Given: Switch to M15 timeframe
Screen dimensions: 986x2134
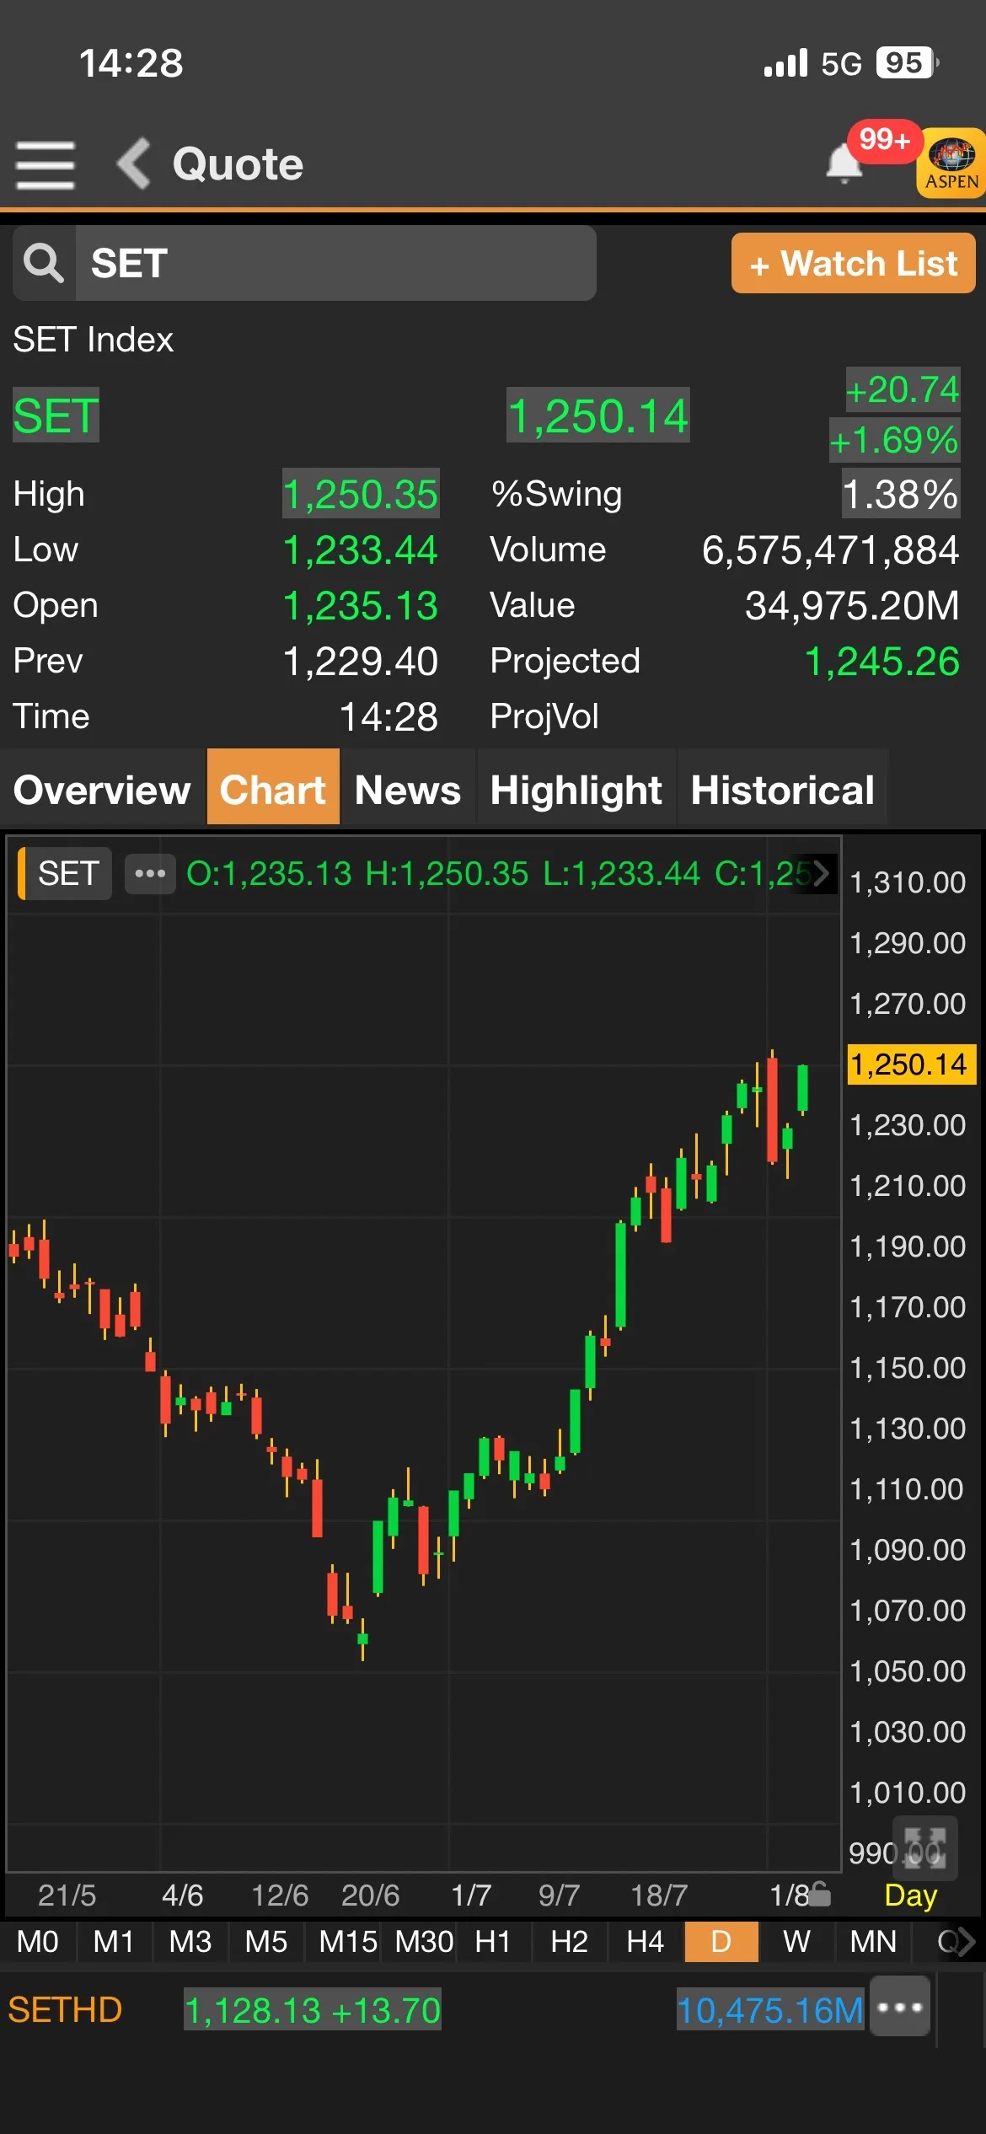Looking at the screenshot, I should [347, 1942].
